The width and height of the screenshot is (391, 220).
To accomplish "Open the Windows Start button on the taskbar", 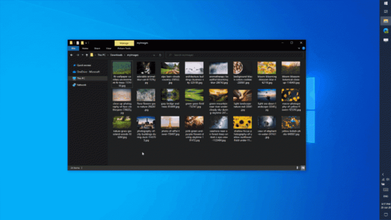I will point(386,3).
